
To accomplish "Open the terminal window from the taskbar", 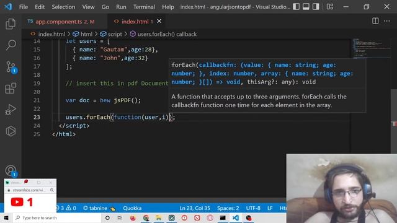I will (223, 217).
